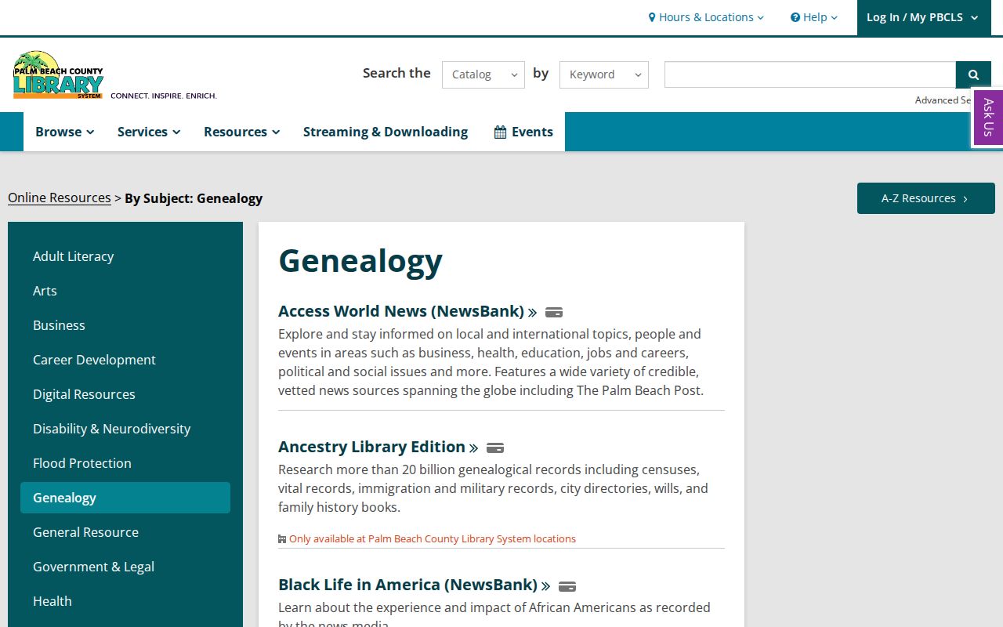The image size is (1003, 627).
Task: Expand the Resources navigation menu
Action: click(241, 132)
